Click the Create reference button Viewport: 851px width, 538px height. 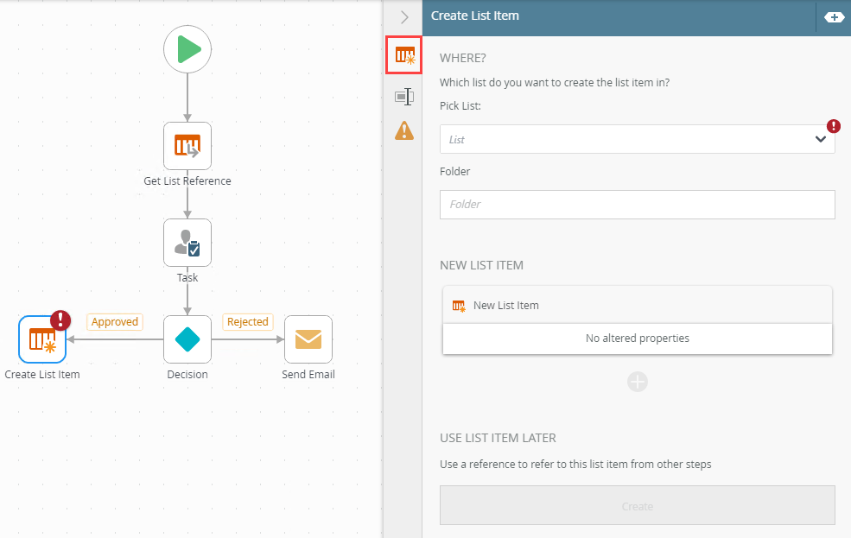click(637, 505)
